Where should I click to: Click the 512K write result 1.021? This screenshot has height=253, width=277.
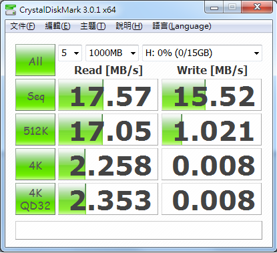[x=212, y=130]
